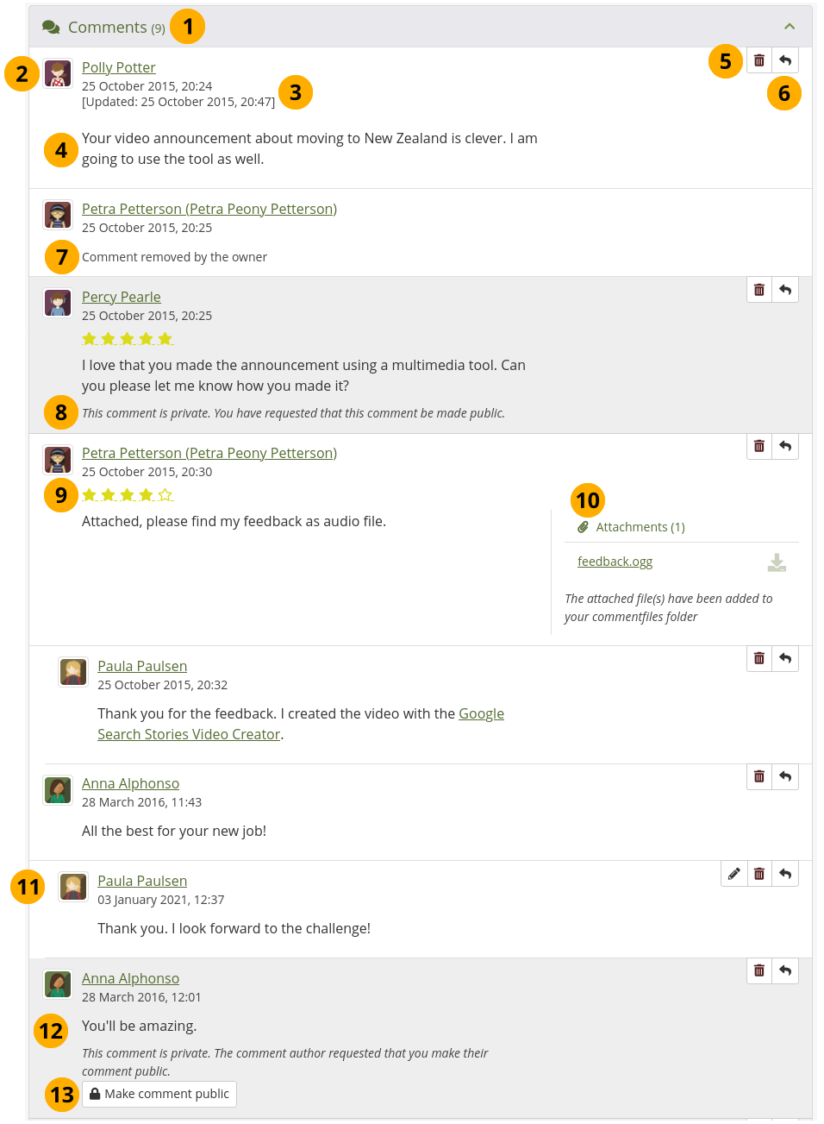Image resolution: width=824 pixels, height=1124 pixels.
Task: Delete Paula Paulsen's video creator comment
Action: pyautogui.click(x=759, y=658)
